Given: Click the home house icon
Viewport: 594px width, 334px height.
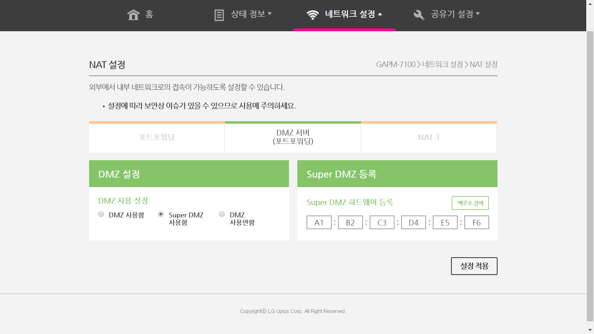Looking at the screenshot, I should pos(133,15).
